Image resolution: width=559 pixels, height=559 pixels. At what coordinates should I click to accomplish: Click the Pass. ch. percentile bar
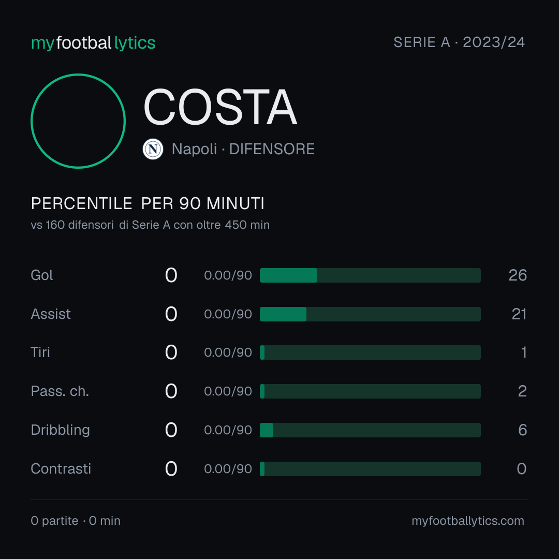(x=370, y=391)
